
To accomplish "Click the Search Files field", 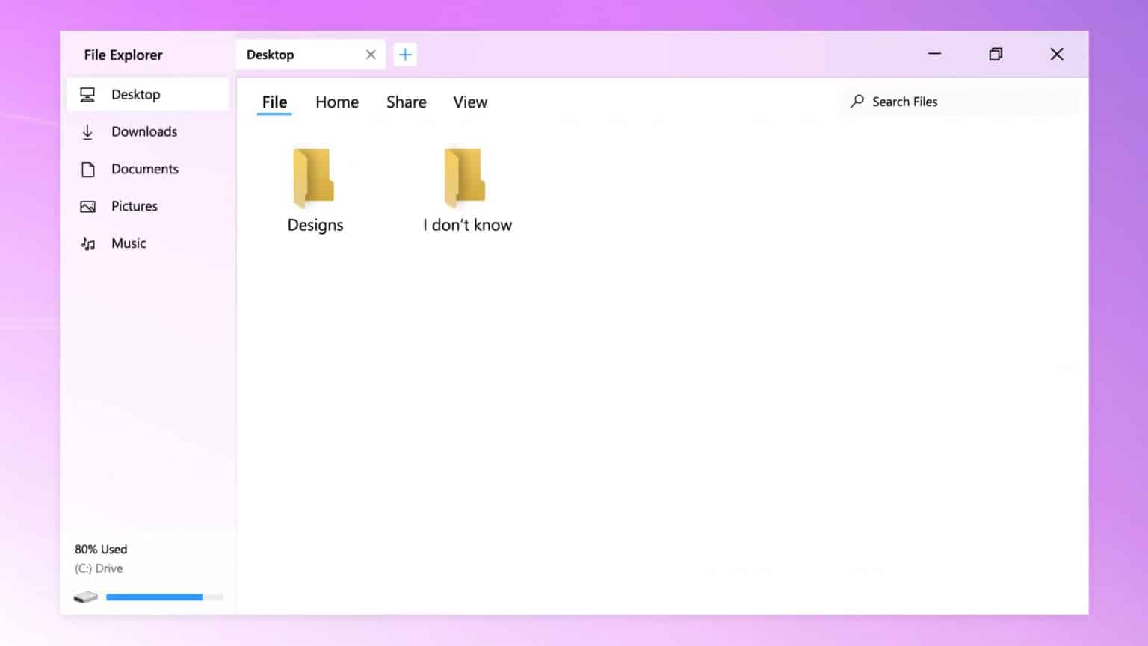I will tap(905, 101).
